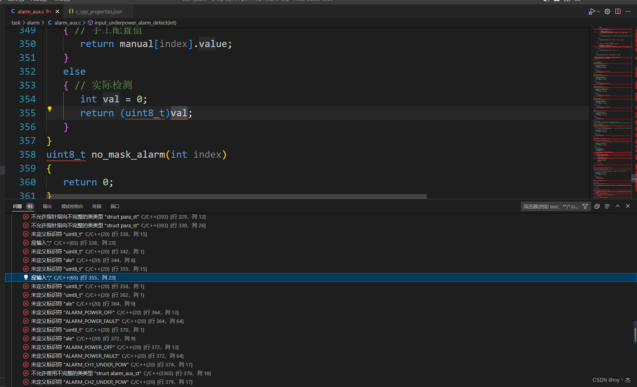Toggle problems view as table icon

[607, 206]
